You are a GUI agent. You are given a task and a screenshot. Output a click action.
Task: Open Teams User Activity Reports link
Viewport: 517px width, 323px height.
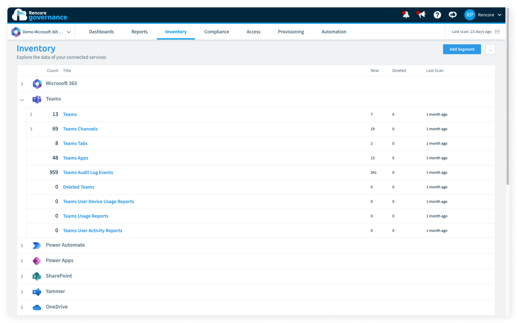click(x=93, y=231)
